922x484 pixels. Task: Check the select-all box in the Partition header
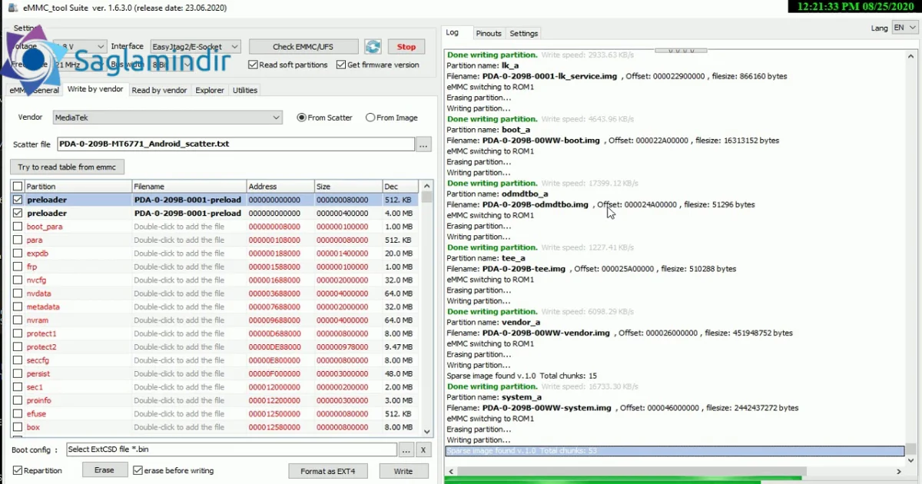pyautogui.click(x=18, y=187)
